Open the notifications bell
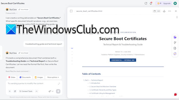179x100 pixels. (151, 3)
